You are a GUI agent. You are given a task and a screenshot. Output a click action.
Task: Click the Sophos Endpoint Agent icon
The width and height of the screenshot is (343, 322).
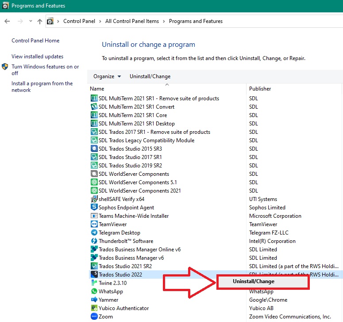(x=94, y=208)
